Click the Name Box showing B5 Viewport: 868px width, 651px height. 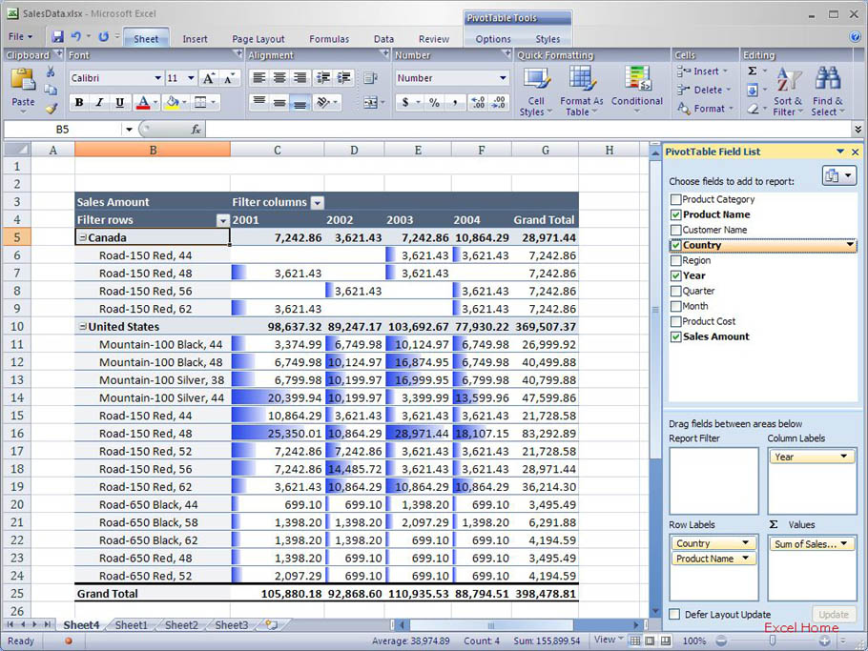tap(62, 129)
